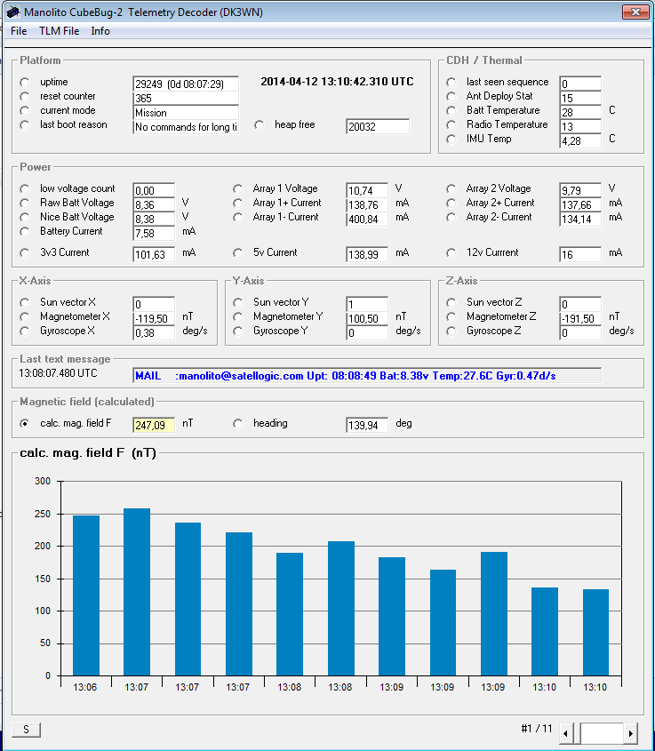Viewport: 655px width, 751px height.
Task: Select the Nice Batt Voltage radio button
Action: (x=25, y=218)
